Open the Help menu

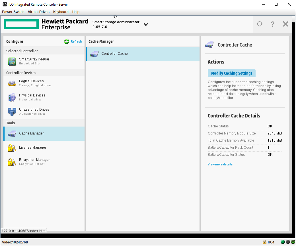76,12
